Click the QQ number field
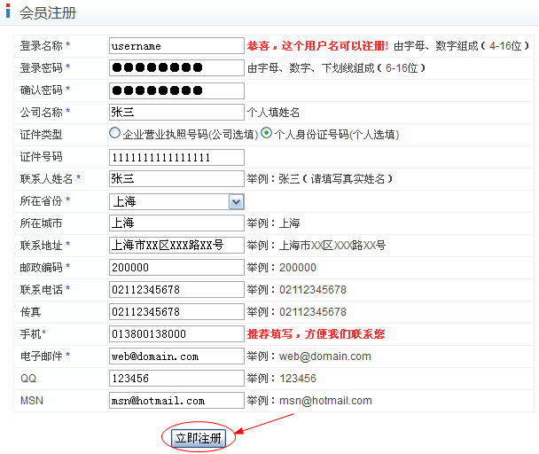Viewport: 539px width, 454px height. click(176, 379)
